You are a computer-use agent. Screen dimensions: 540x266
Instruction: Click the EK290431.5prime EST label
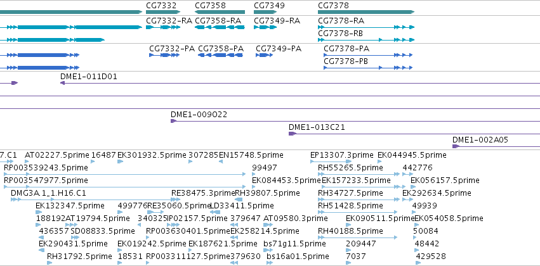pos(74,244)
